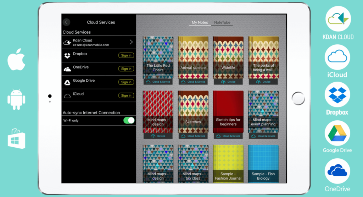363x197 pixels.
Task: Open the Sample - Fish Biology notebook
Action: coord(263,164)
